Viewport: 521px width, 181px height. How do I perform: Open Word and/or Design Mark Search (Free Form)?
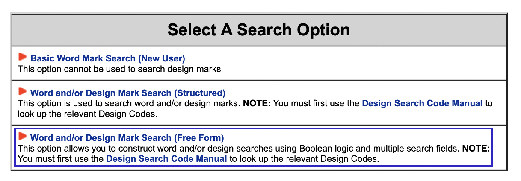(x=127, y=138)
